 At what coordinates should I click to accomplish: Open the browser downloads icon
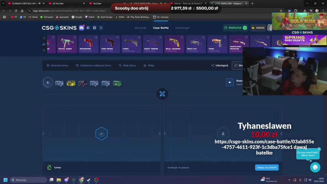(x=305, y=11)
